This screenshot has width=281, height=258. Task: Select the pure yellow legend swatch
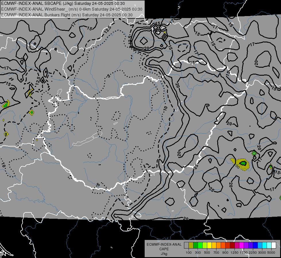[209, 245]
